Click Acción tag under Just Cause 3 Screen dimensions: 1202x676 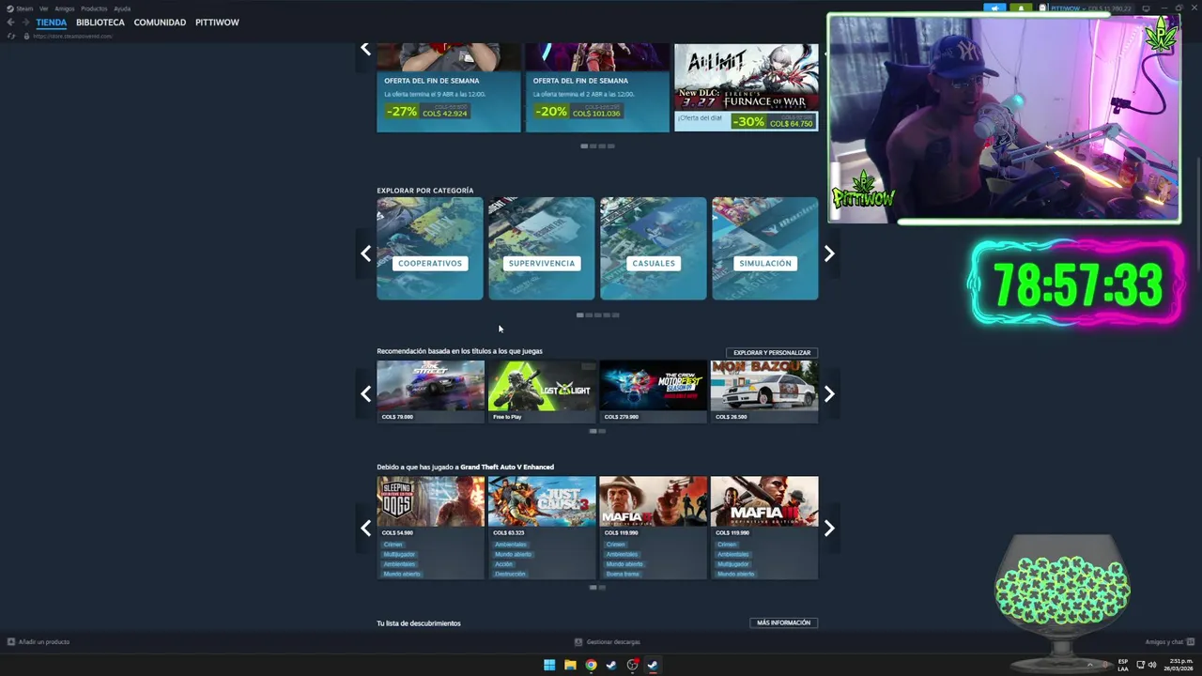pyautogui.click(x=503, y=564)
